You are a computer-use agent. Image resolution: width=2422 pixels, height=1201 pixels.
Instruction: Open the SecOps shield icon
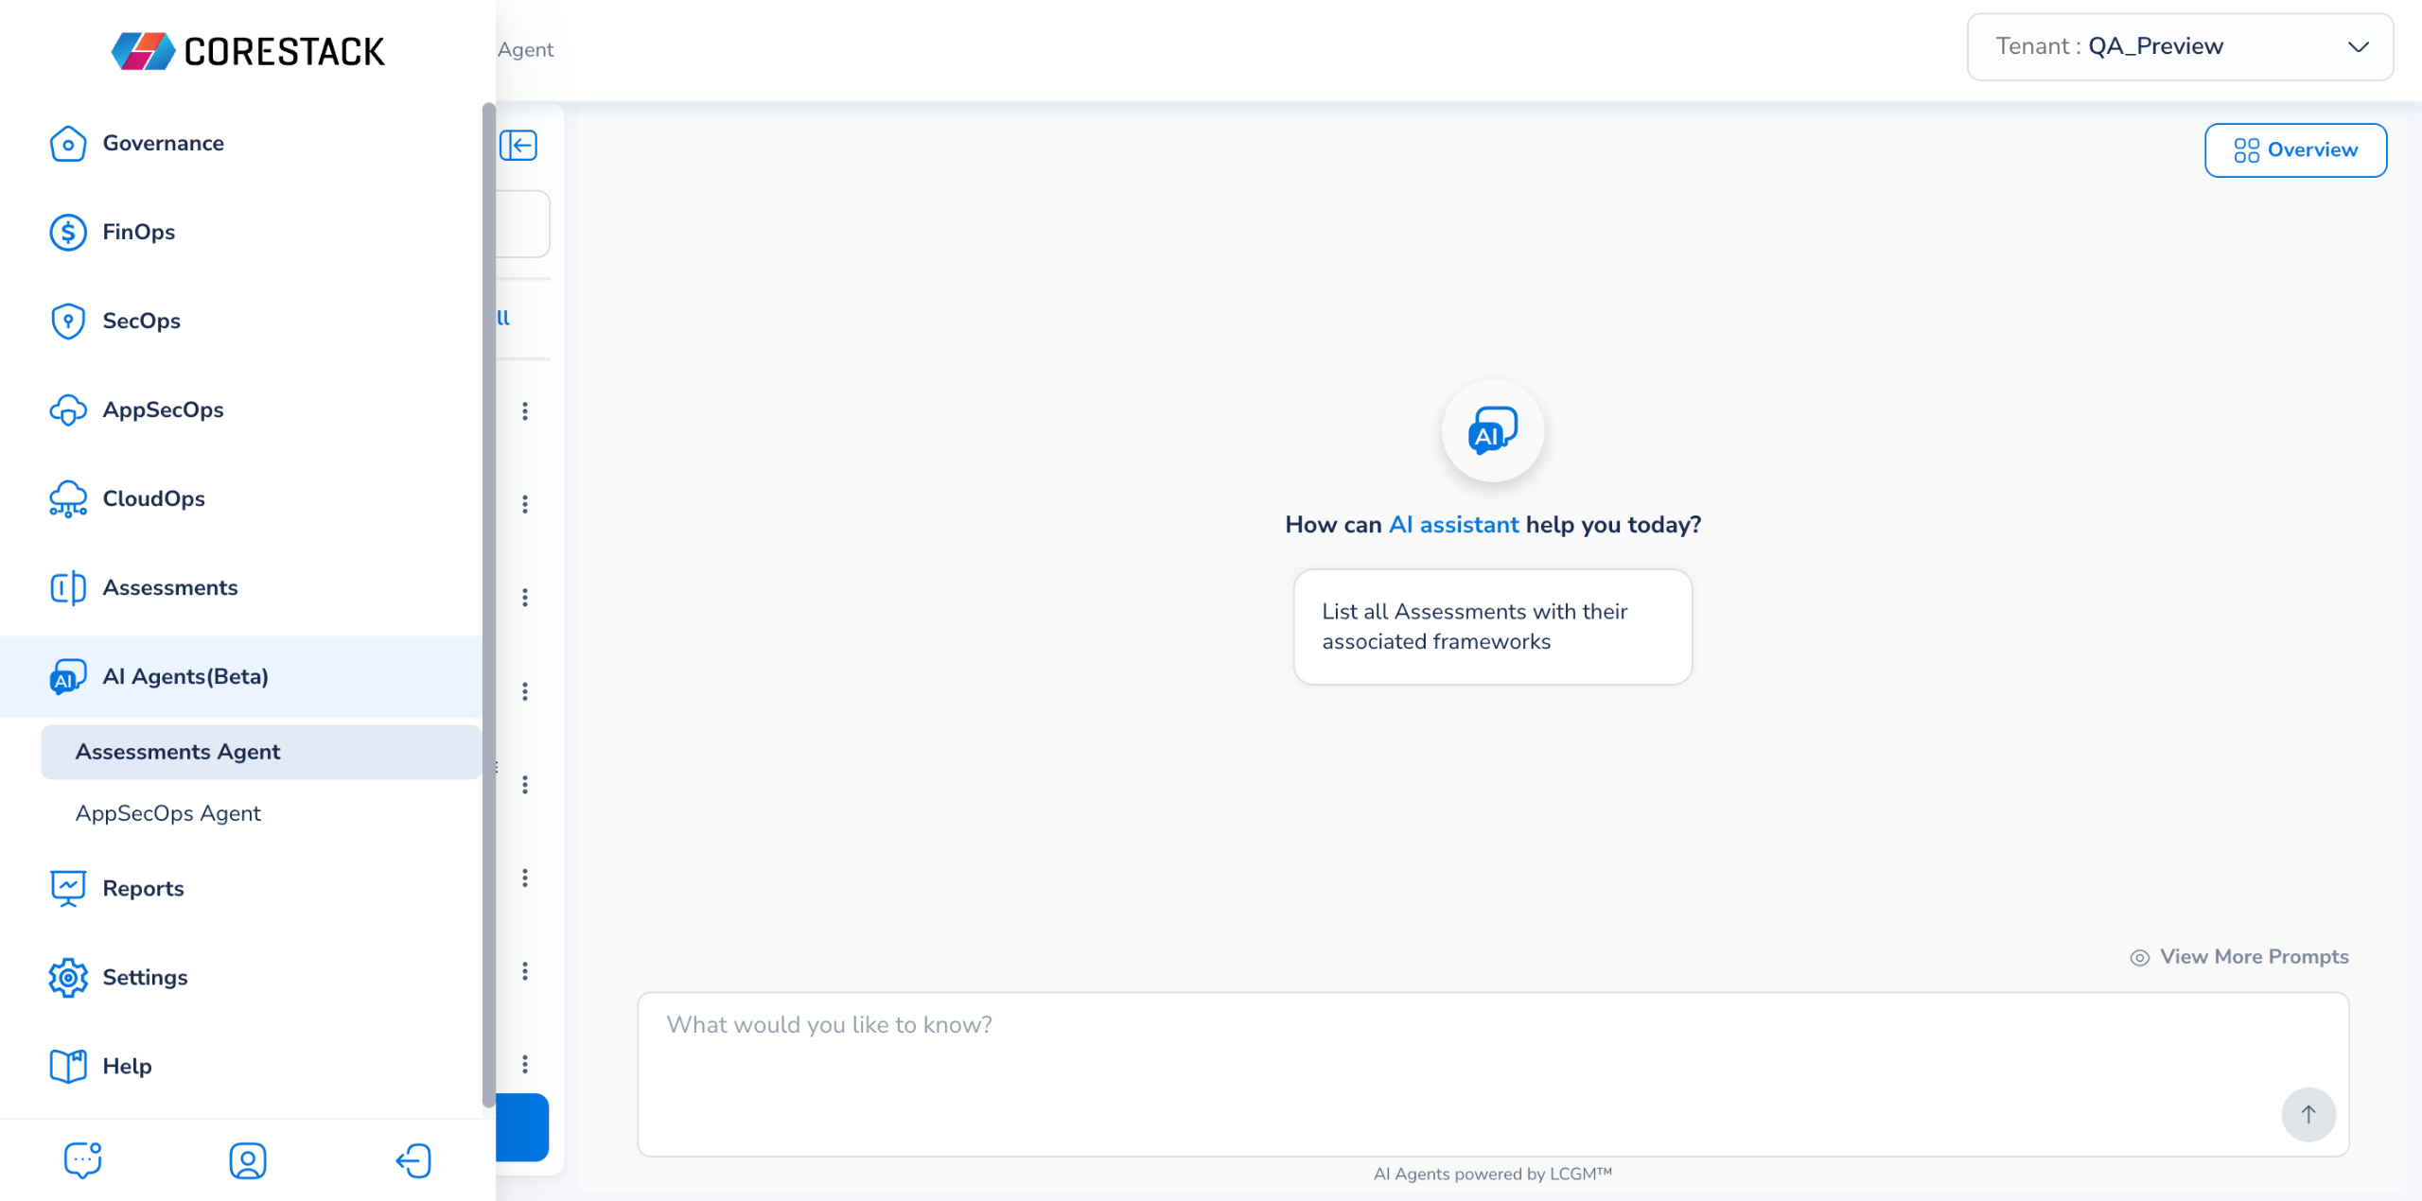(68, 322)
